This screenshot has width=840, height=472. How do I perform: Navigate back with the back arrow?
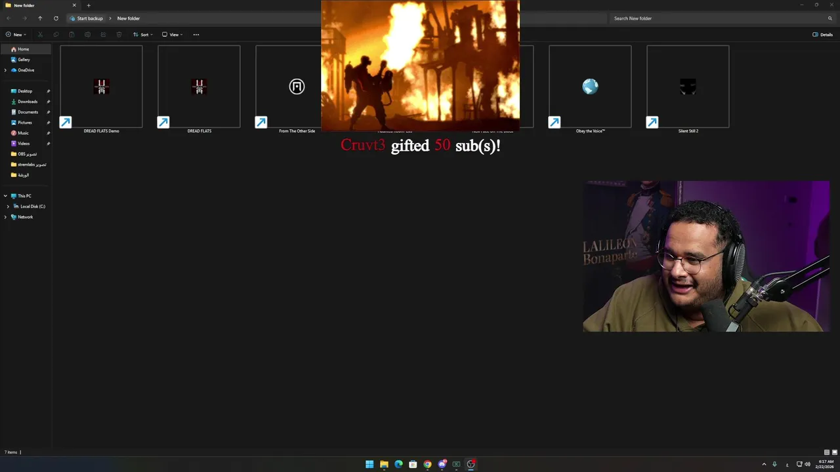point(9,18)
